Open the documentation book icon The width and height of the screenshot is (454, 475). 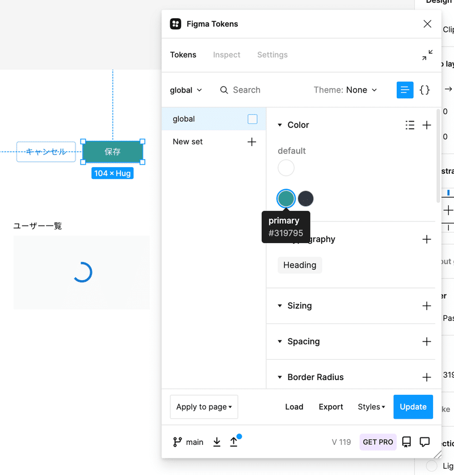click(x=406, y=442)
